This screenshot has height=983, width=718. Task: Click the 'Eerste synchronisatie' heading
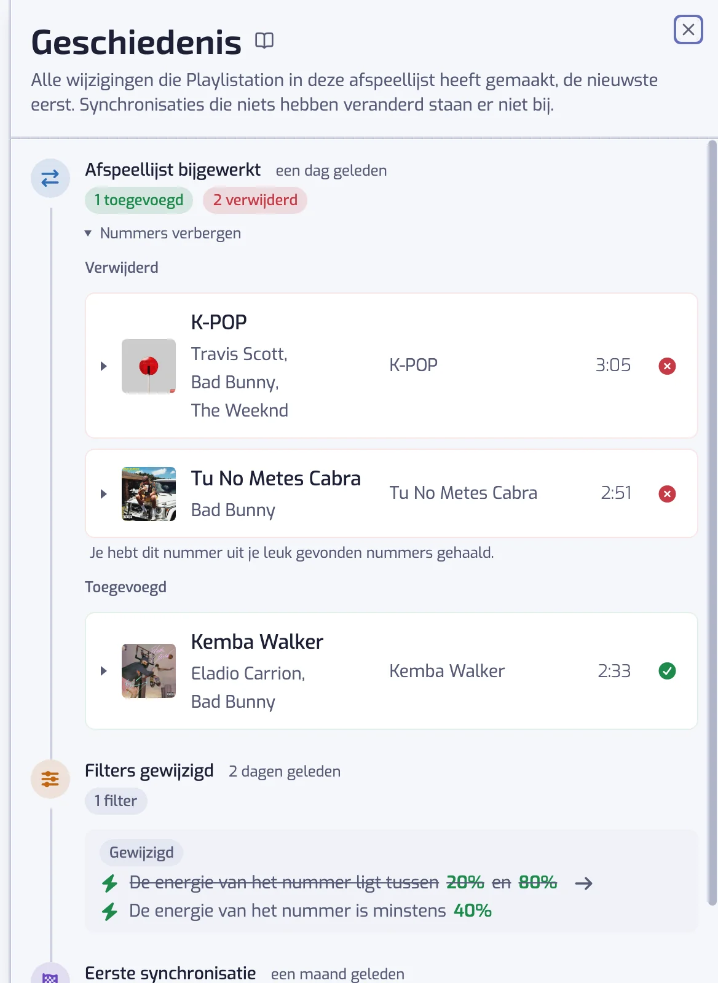point(170,973)
